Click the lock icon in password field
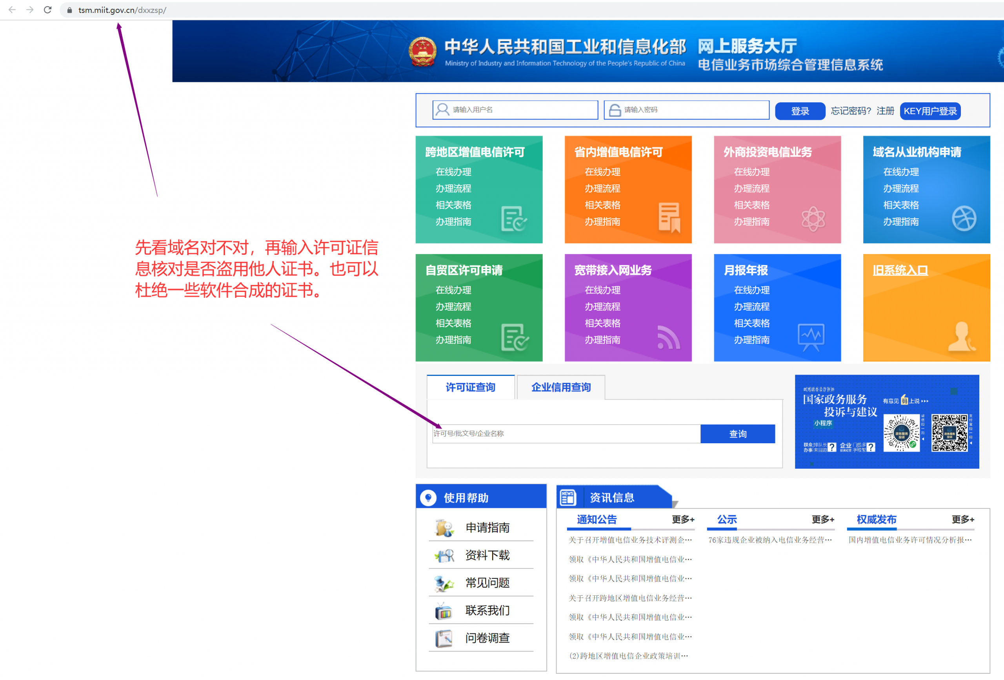This screenshot has width=1004, height=680. (x=614, y=110)
